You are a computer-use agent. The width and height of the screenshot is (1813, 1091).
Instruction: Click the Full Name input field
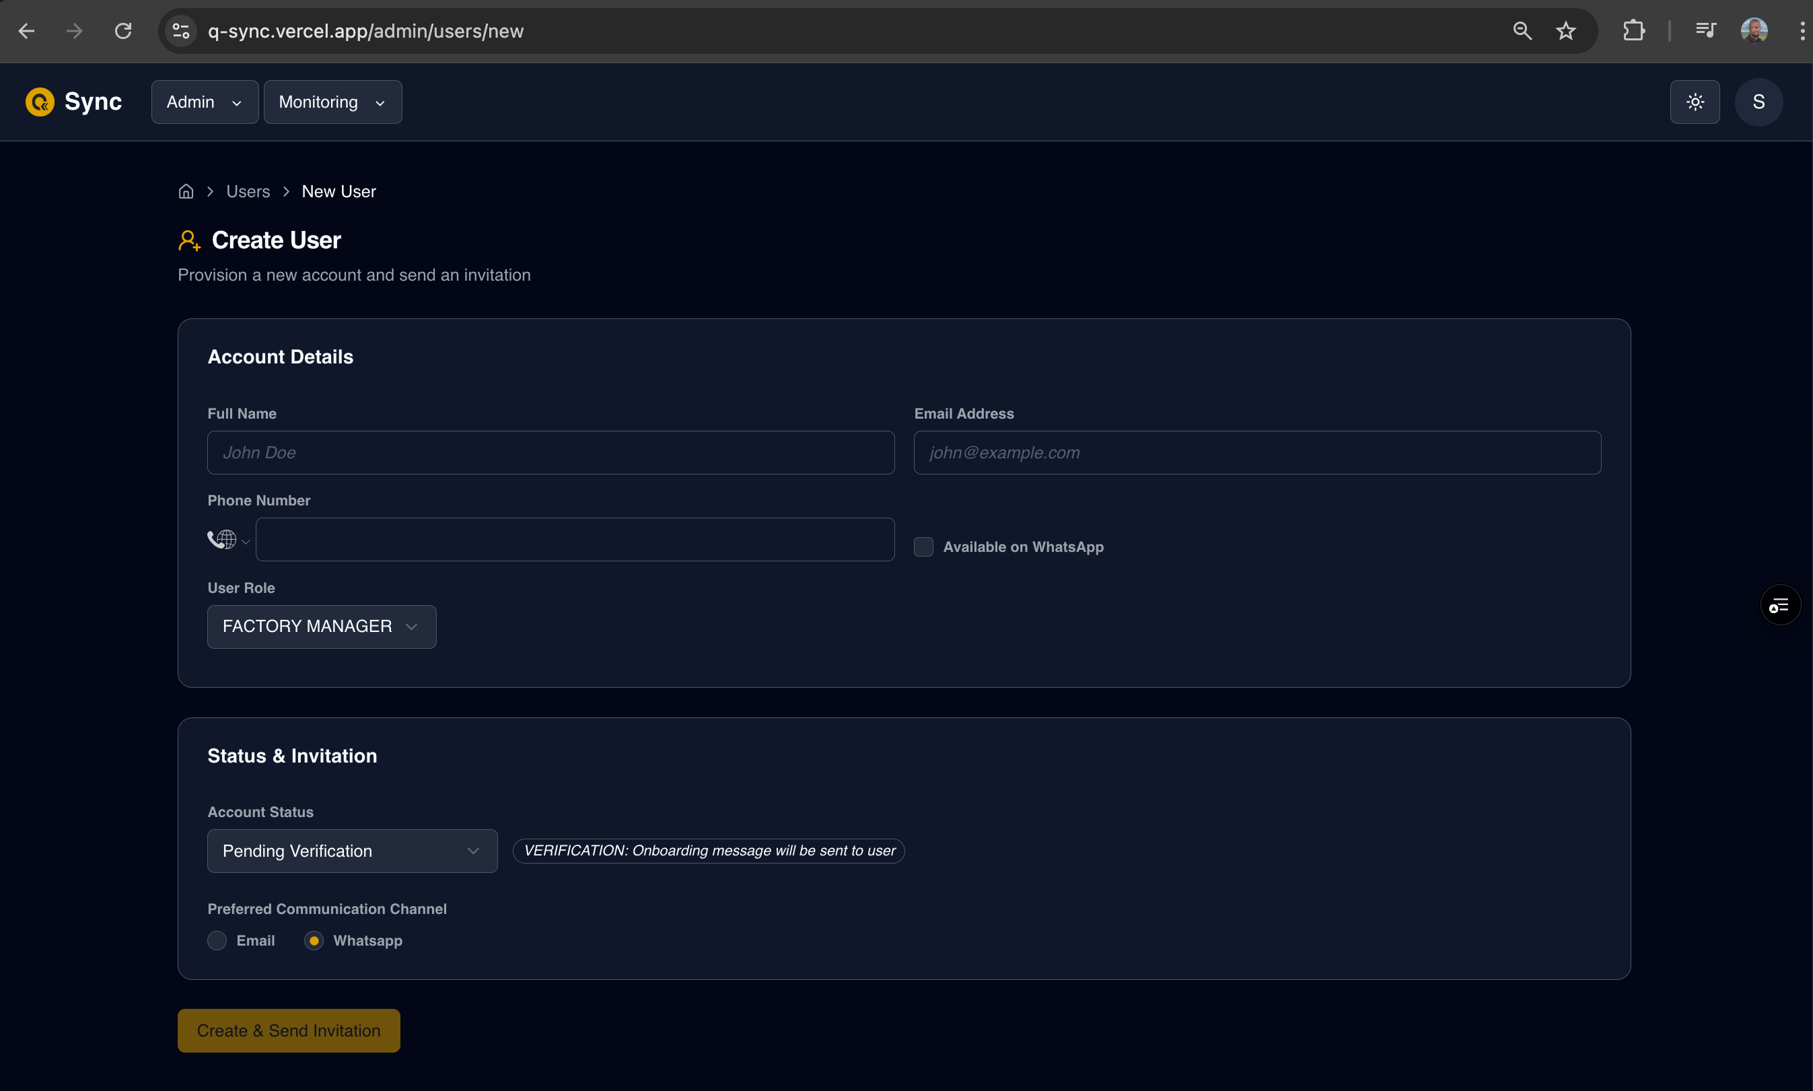tap(550, 452)
